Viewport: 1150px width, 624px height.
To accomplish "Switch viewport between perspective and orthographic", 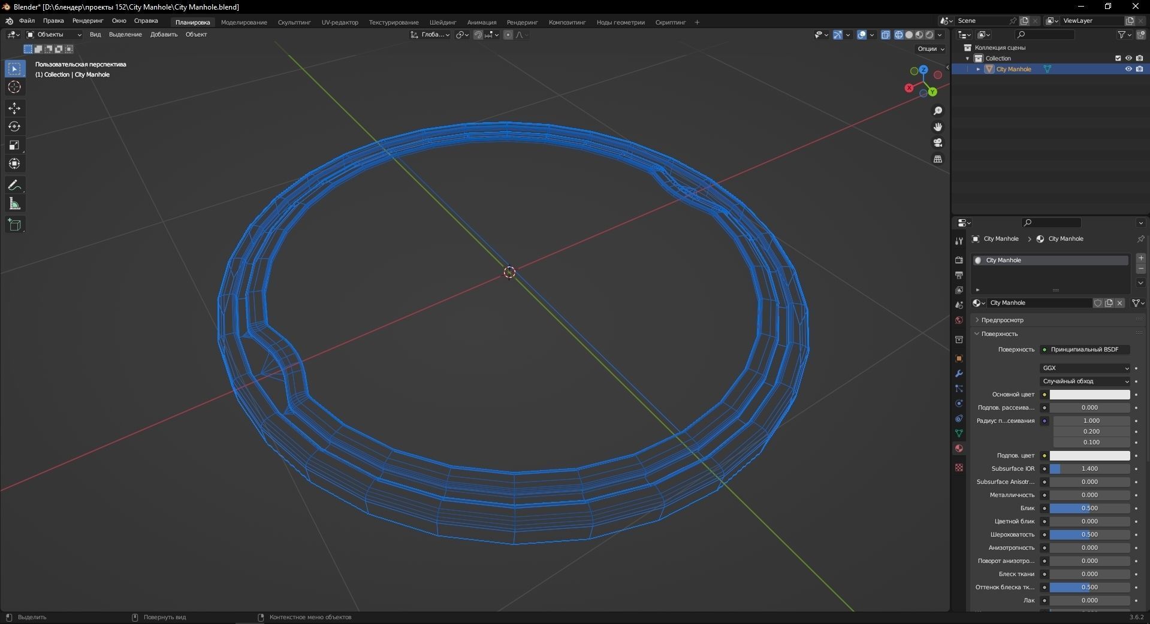I will tap(938, 159).
